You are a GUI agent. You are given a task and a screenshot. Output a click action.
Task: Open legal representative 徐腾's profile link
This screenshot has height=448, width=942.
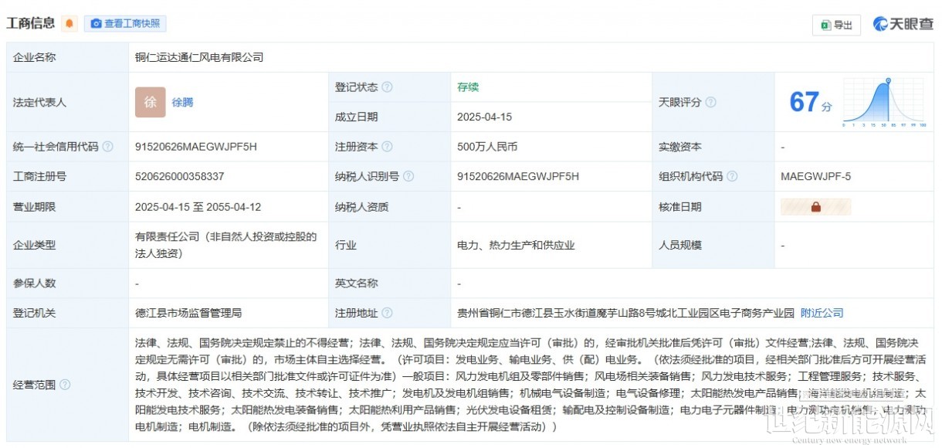(x=182, y=102)
